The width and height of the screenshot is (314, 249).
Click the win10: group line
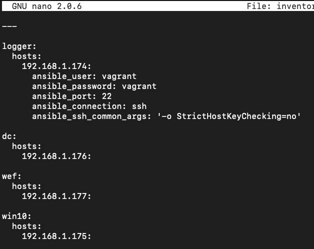[x=16, y=216]
